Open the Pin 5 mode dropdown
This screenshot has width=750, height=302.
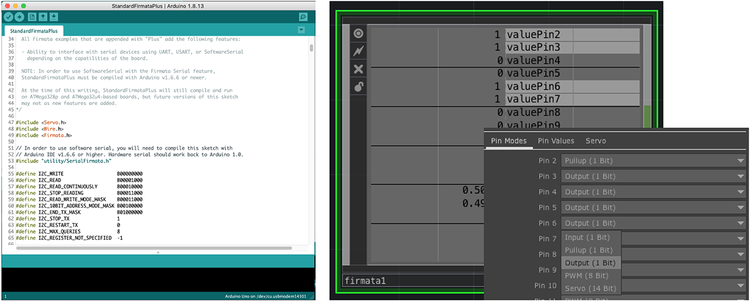pyautogui.click(x=655, y=208)
